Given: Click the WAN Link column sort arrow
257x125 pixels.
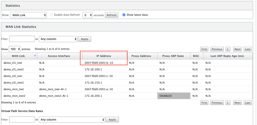Looking at the screenshot, I should point(35,56).
